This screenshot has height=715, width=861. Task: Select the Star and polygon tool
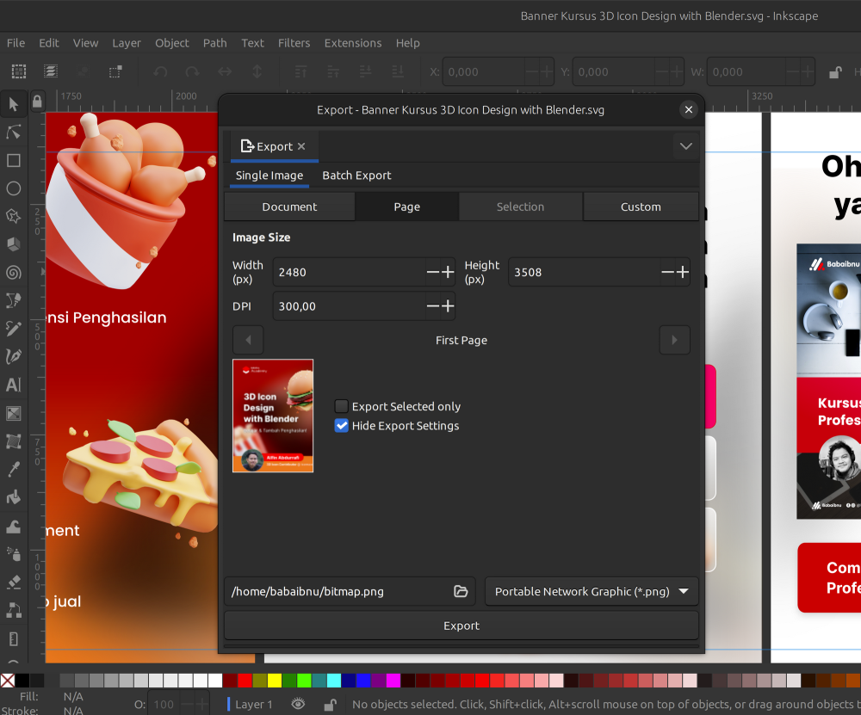(14, 216)
